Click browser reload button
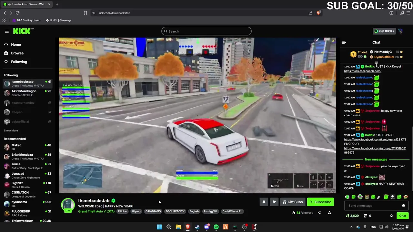This screenshot has width=413, height=232. coord(17,13)
